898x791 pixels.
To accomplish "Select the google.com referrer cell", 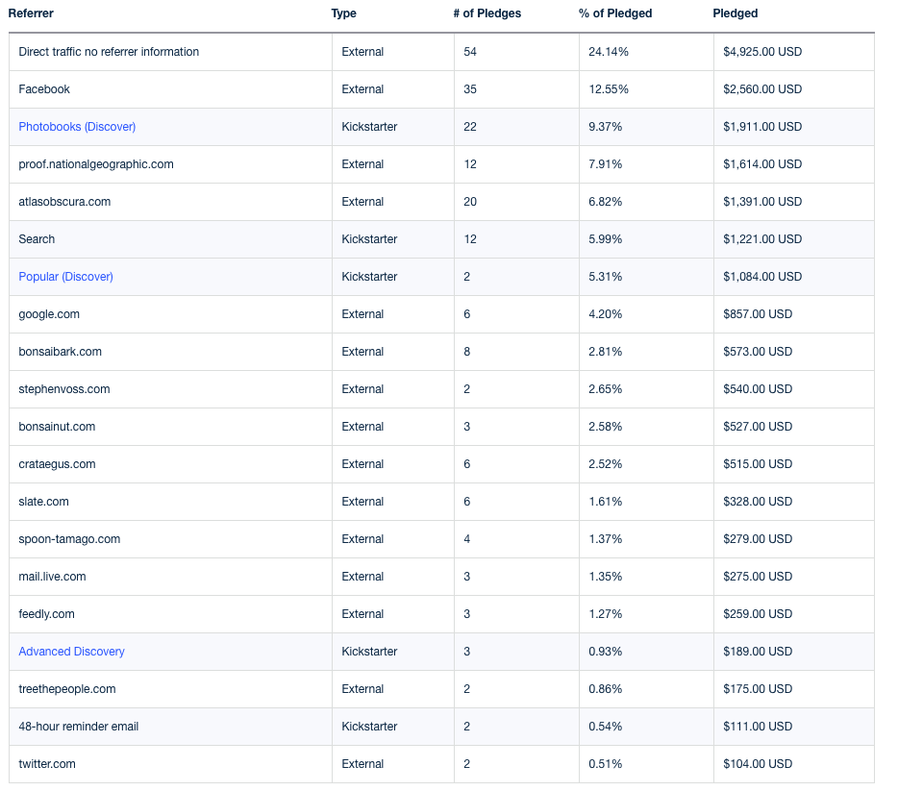I will point(170,314).
